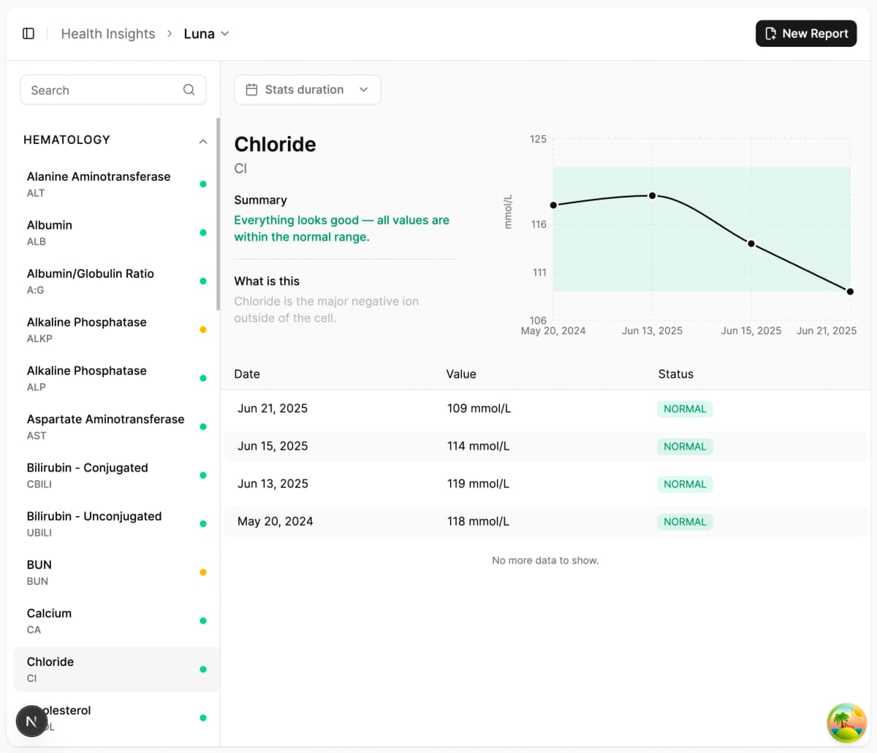Open Health Insights from the breadcrumb
This screenshot has width=877, height=753.
pyautogui.click(x=107, y=33)
